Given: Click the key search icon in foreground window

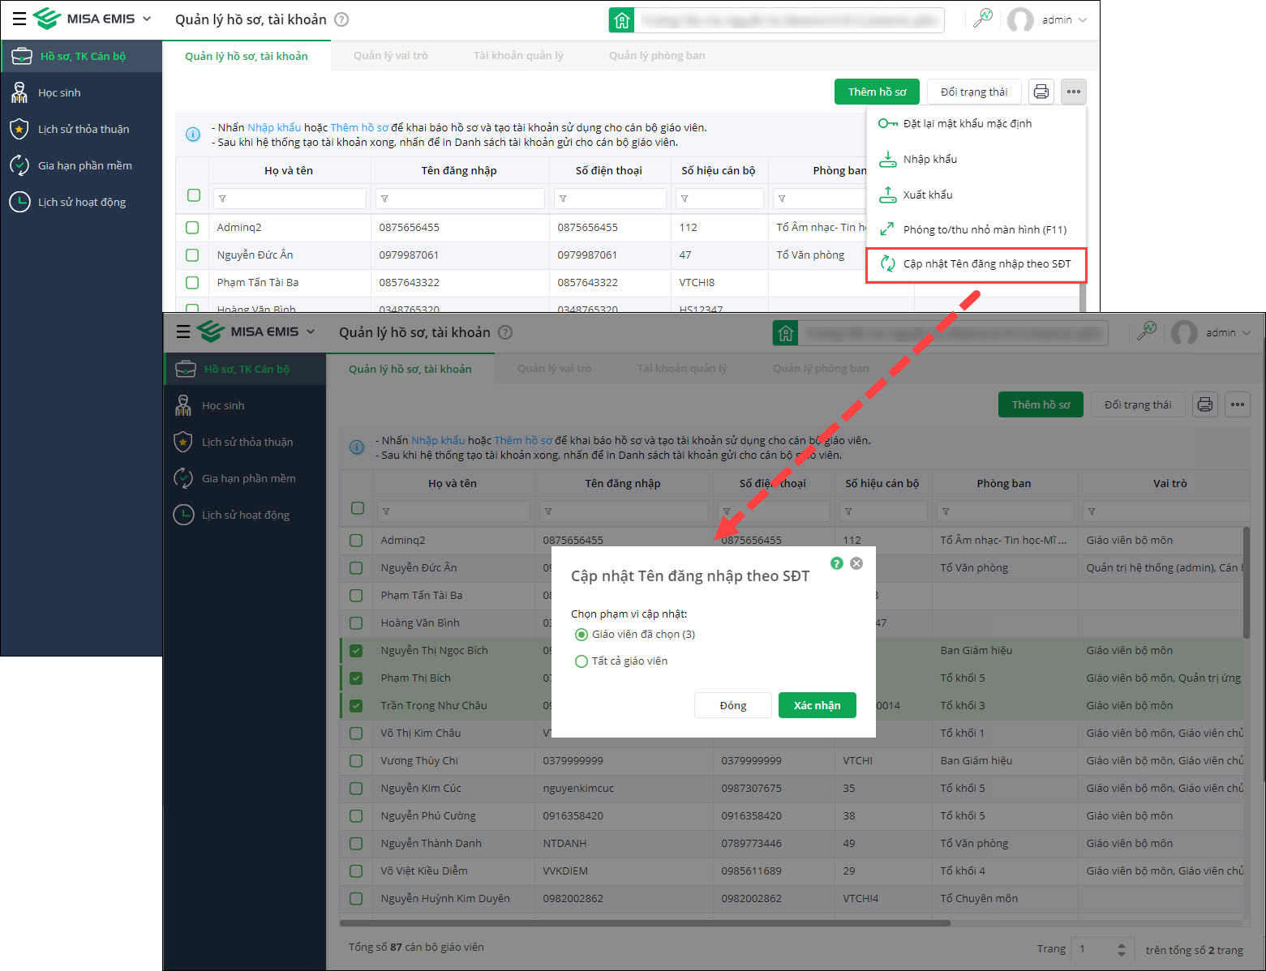Looking at the screenshot, I should [1147, 332].
